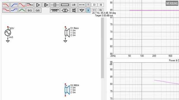This screenshot has width=179, height=100.
Task: Select the signal generator source symbol
Action: (x=8, y=33)
